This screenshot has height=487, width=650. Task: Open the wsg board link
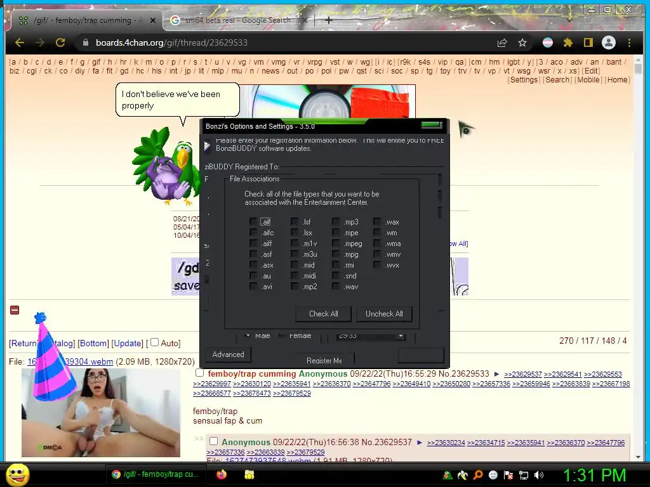524,71
